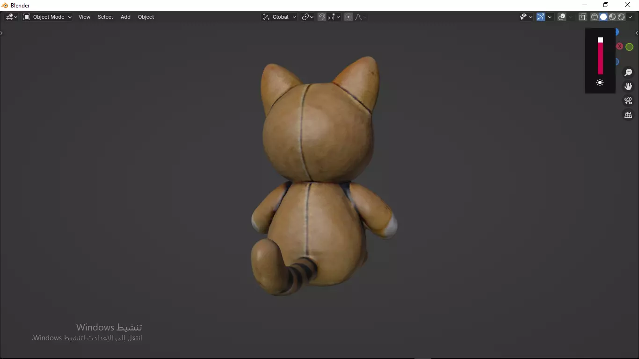This screenshot has height=359, width=639.
Task: Open the Object menu
Action: click(x=146, y=17)
